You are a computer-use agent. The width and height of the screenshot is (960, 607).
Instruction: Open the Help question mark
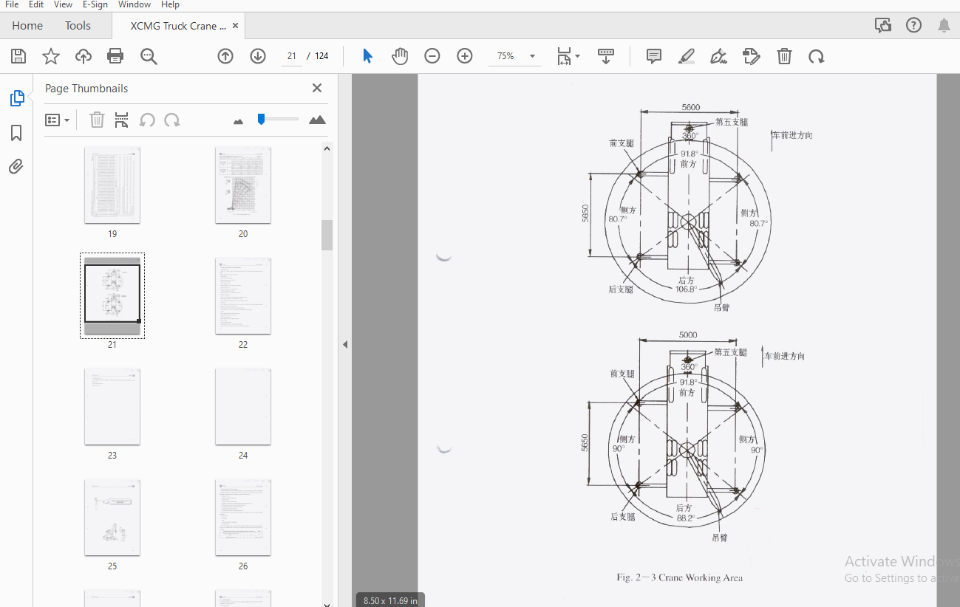tap(913, 26)
